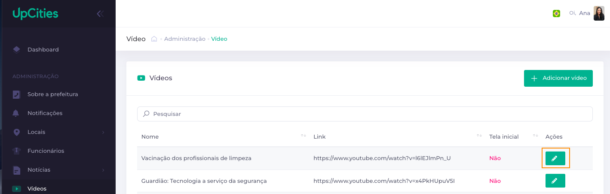Expand the Locais submenu arrow
610x194 pixels.
(103, 132)
